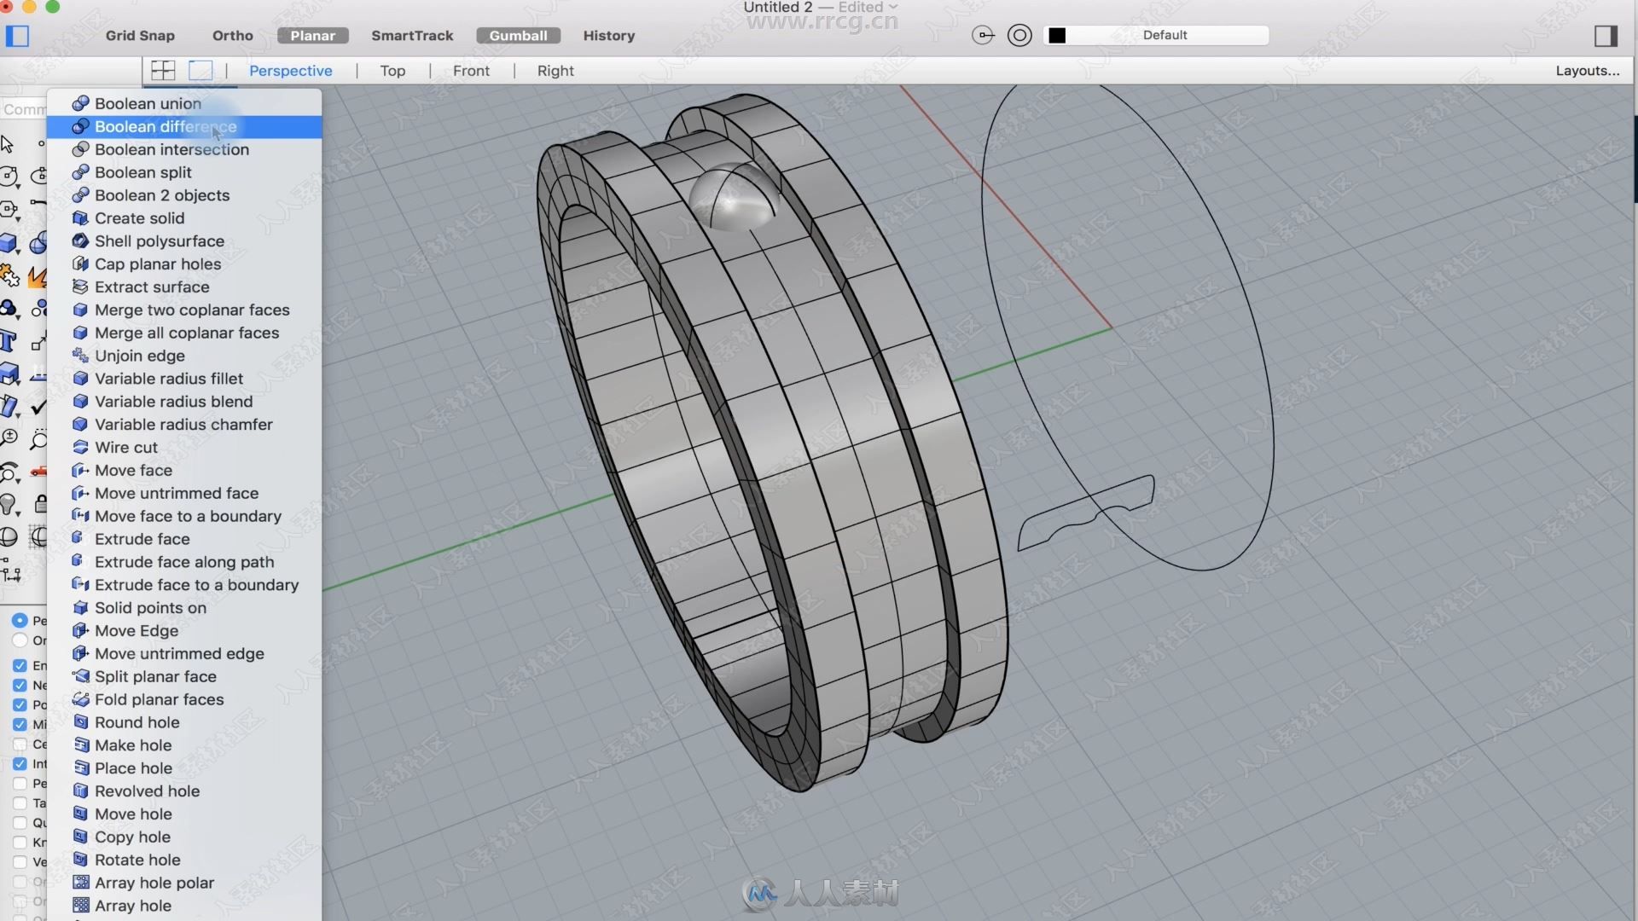Select default color swatch in toolbar
The width and height of the screenshot is (1638, 921).
pyautogui.click(x=1058, y=35)
